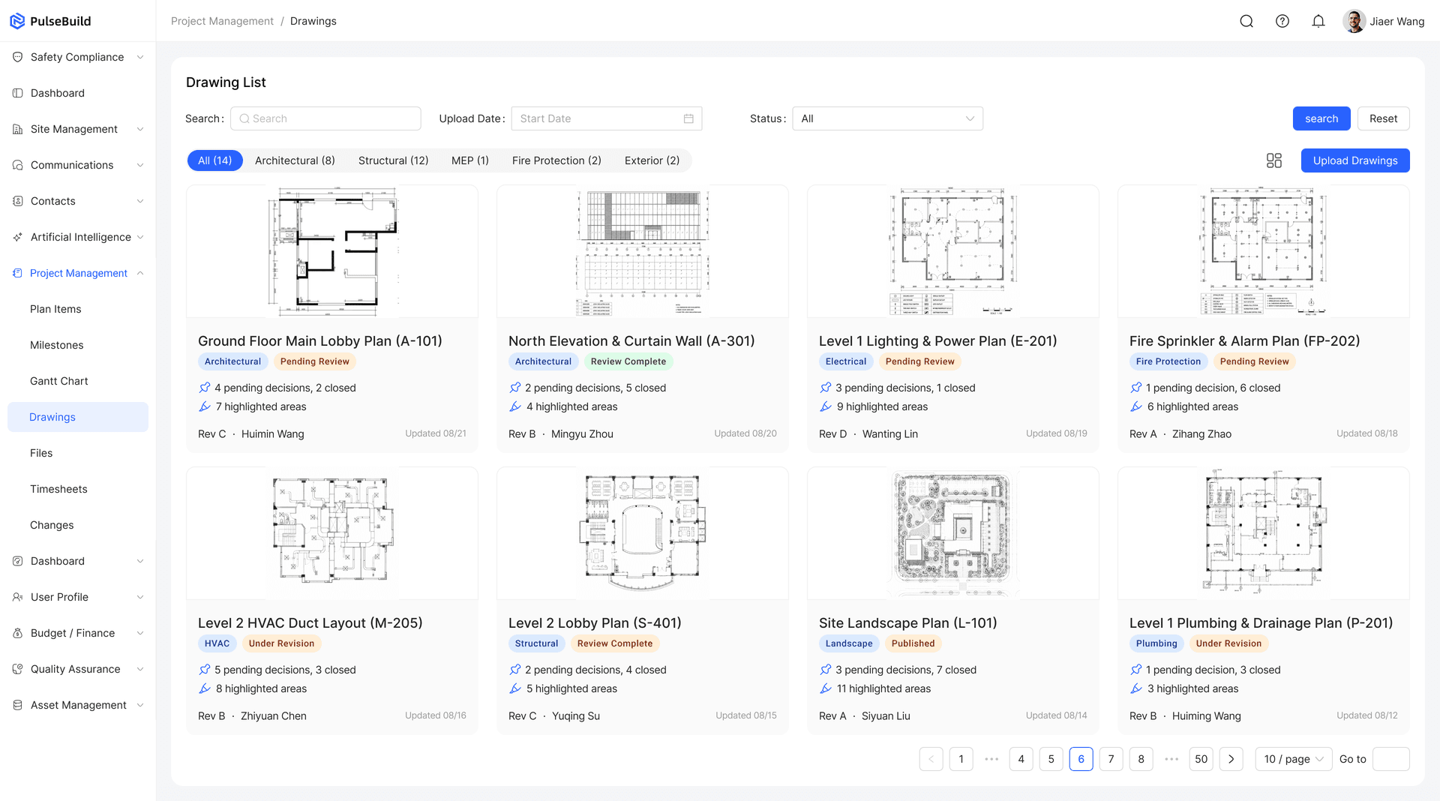Open Project Management breadcrumb link
The width and height of the screenshot is (1440, 801).
tap(222, 21)
